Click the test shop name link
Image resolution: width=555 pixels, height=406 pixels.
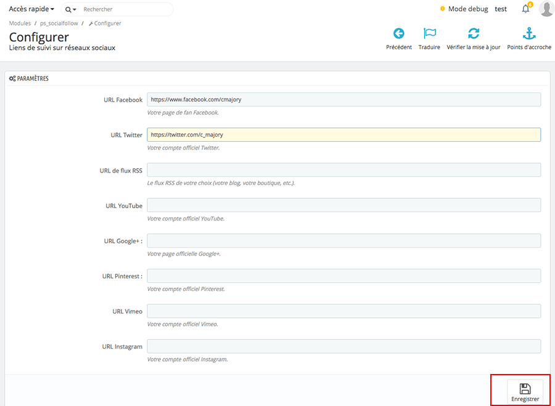(501, 9)
